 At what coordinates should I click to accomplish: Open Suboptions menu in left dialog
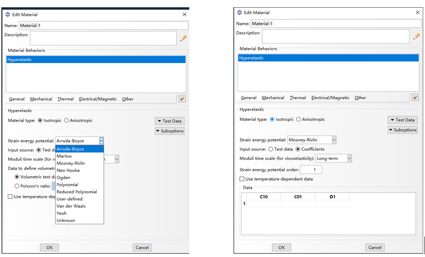170,131
